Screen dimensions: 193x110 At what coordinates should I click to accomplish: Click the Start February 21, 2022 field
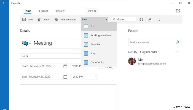click(44, 66)
